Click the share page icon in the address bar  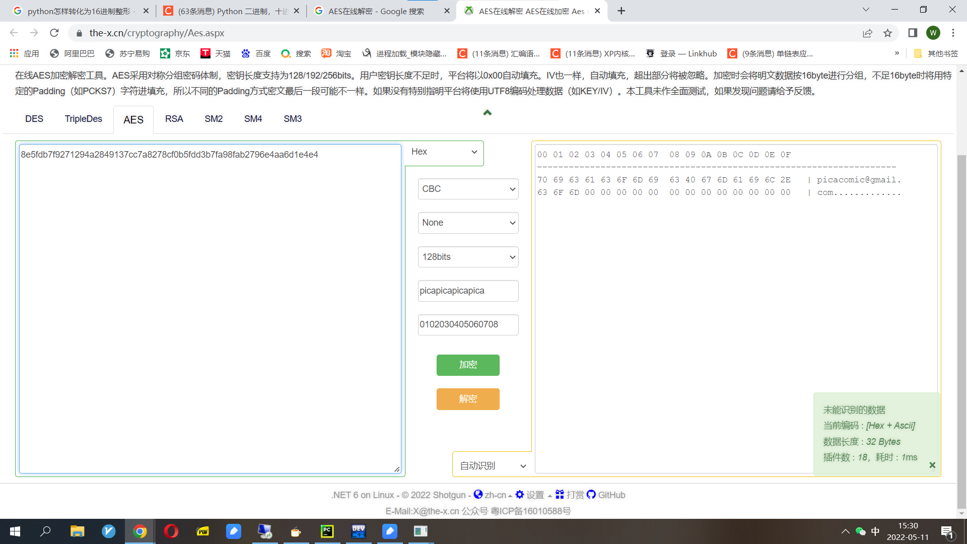[867, 33]
